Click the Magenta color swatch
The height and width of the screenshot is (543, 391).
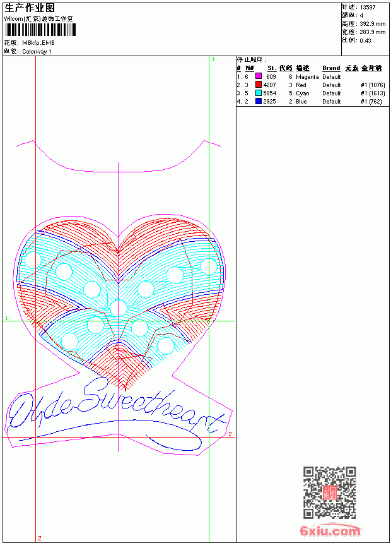[258, 76]
